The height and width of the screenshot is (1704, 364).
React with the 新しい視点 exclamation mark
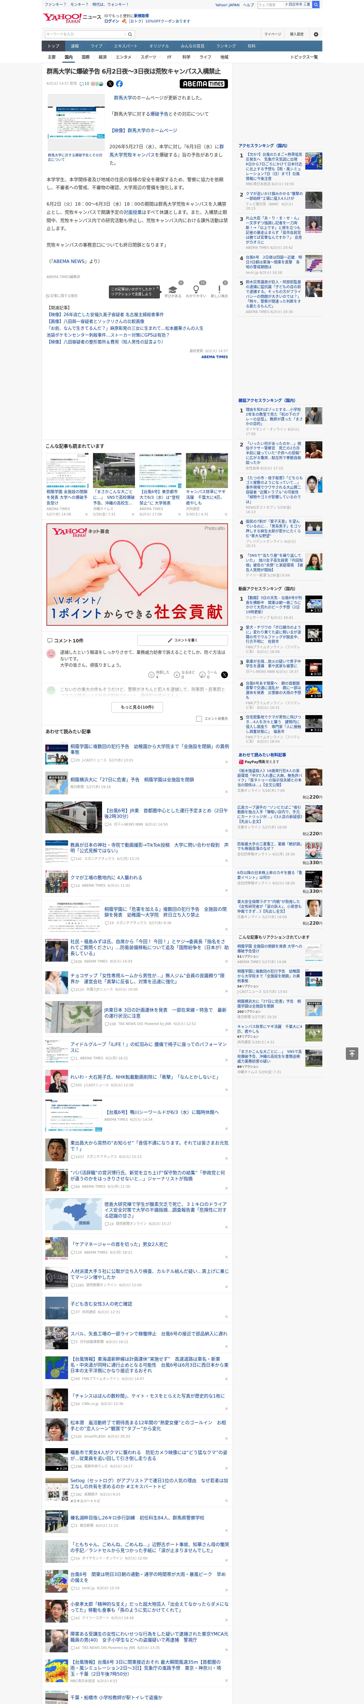pos(219,289)
